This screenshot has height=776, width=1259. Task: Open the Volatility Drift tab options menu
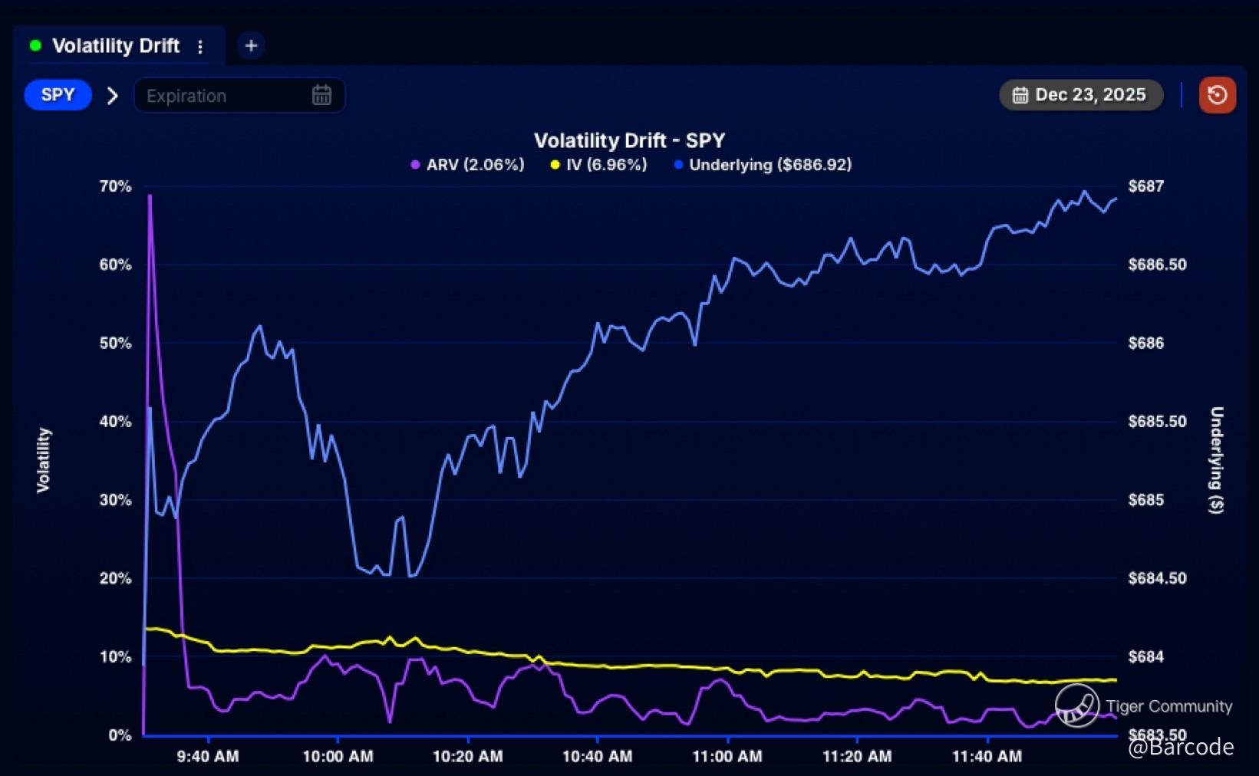point(200,47)
